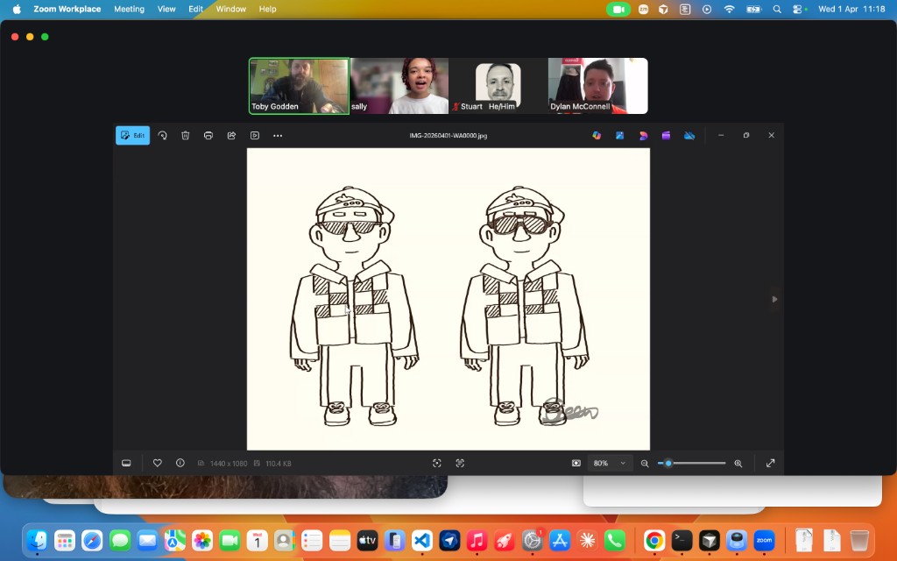Enter fullscreen with the expand arrows icon
The height and width of the screenshot is (561, 897).
(771, 463)
